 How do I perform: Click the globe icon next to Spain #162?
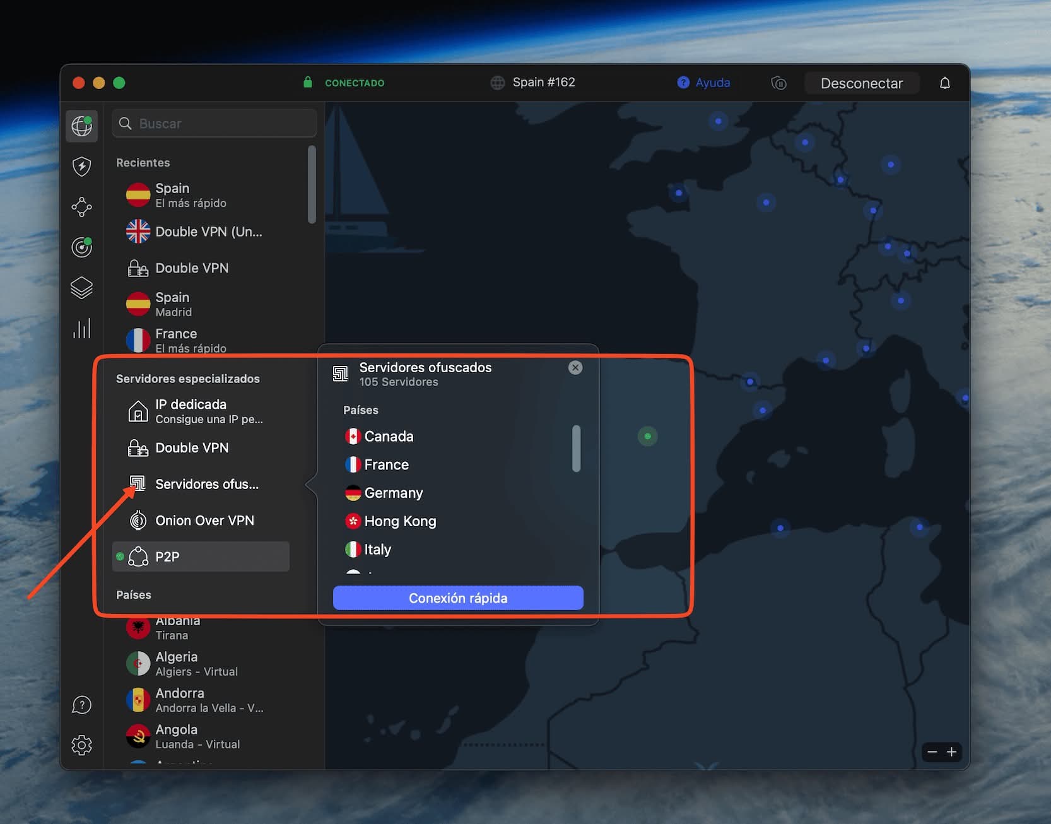498,83
